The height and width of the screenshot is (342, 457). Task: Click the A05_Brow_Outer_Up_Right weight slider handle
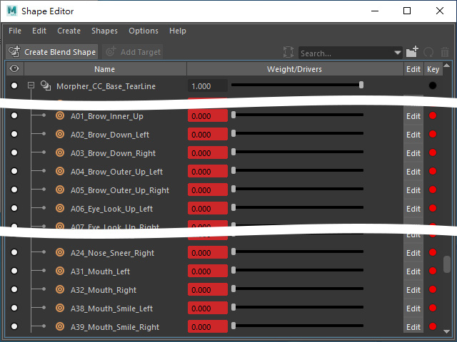coord(233,189)
